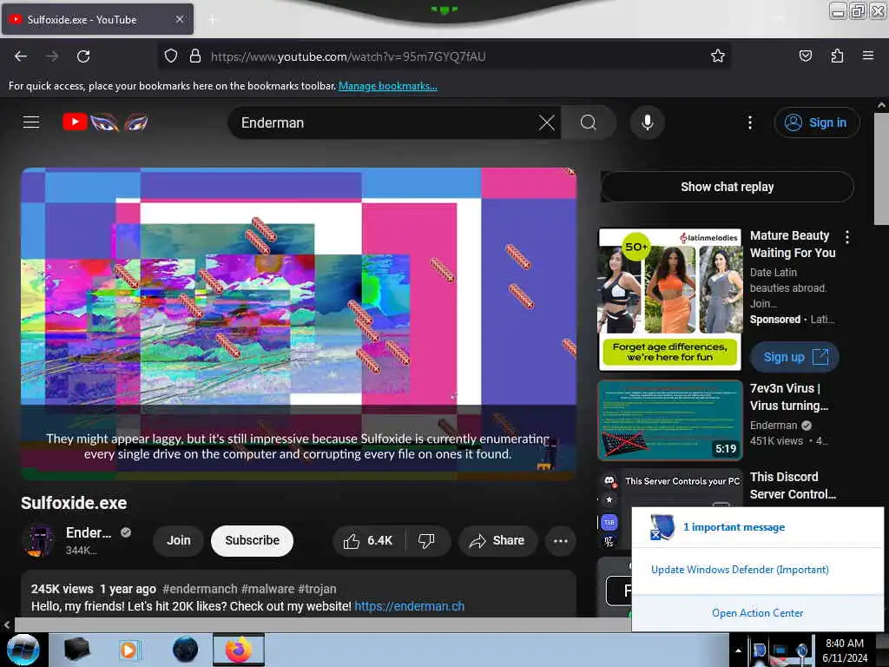
Task: Open the Firefox extensions puzzle icon
Action: click(837, 56)
